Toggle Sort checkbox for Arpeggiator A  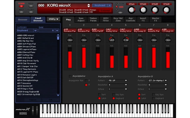99,95
